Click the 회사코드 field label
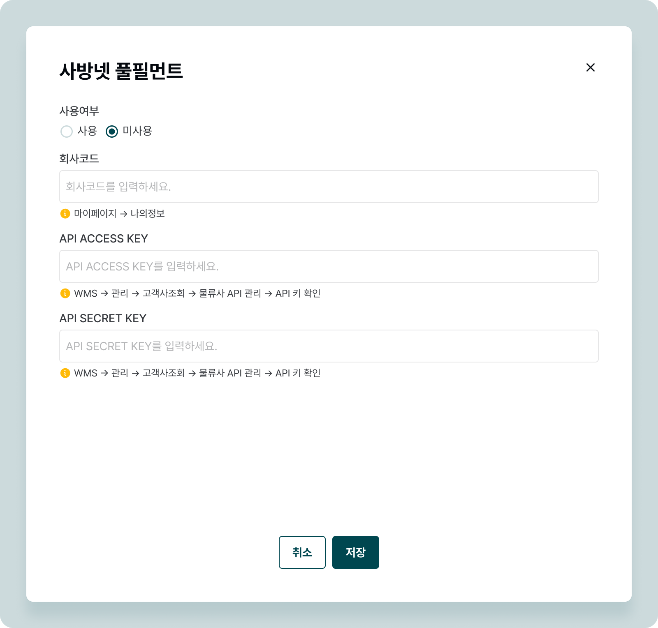 pos(79,159)
